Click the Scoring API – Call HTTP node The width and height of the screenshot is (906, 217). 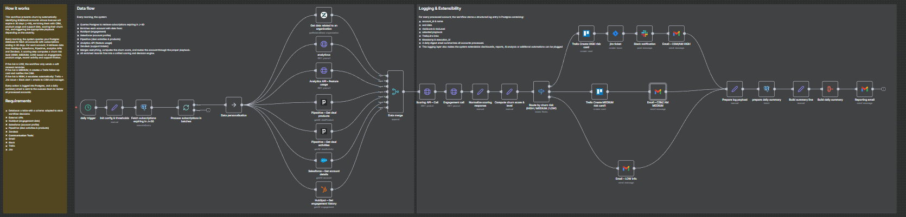[x=427, y=92]
